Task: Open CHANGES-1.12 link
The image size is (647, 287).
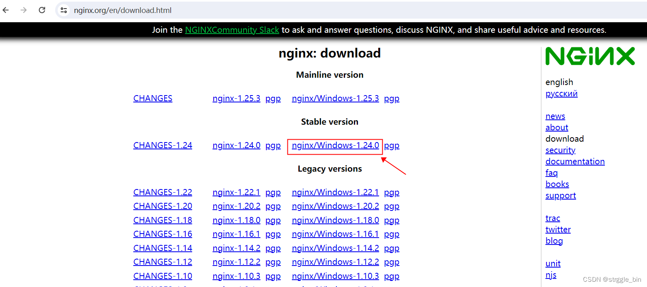Action: point(163,262)
